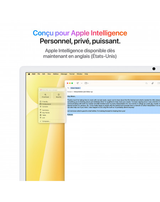Click the Rewrite button
Image resolution: width=160 pixels, height=202 pixels.
59,96
